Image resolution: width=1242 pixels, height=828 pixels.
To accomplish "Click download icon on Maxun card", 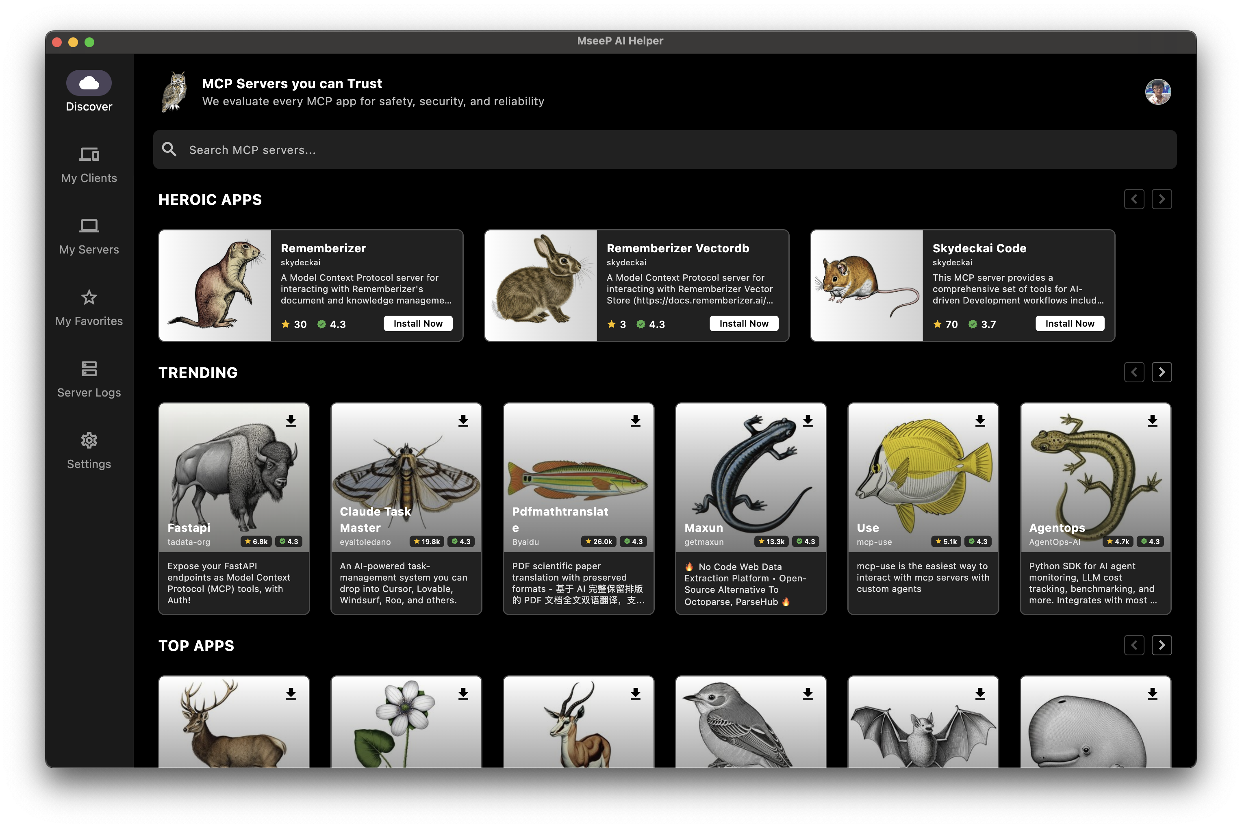I will click(x=807, y=421).
